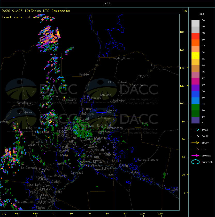Click the 'Encon' place label
The height and width of the screenshot is (217, 215).
(x=155, y=65)
